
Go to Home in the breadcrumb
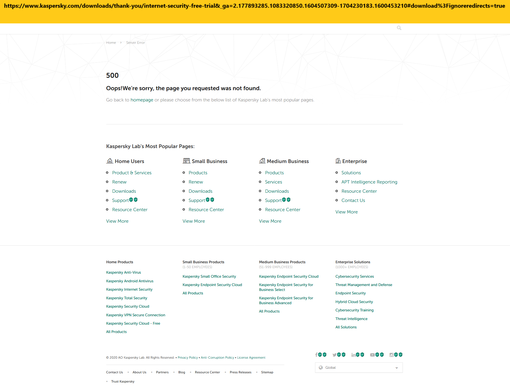coord(111,43)
